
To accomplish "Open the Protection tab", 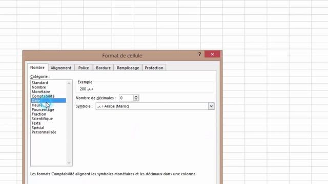I will [154, 68].
